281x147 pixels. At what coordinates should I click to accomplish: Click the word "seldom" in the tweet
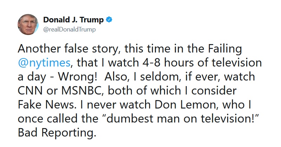pyautogui.click(x=155, y=77)
